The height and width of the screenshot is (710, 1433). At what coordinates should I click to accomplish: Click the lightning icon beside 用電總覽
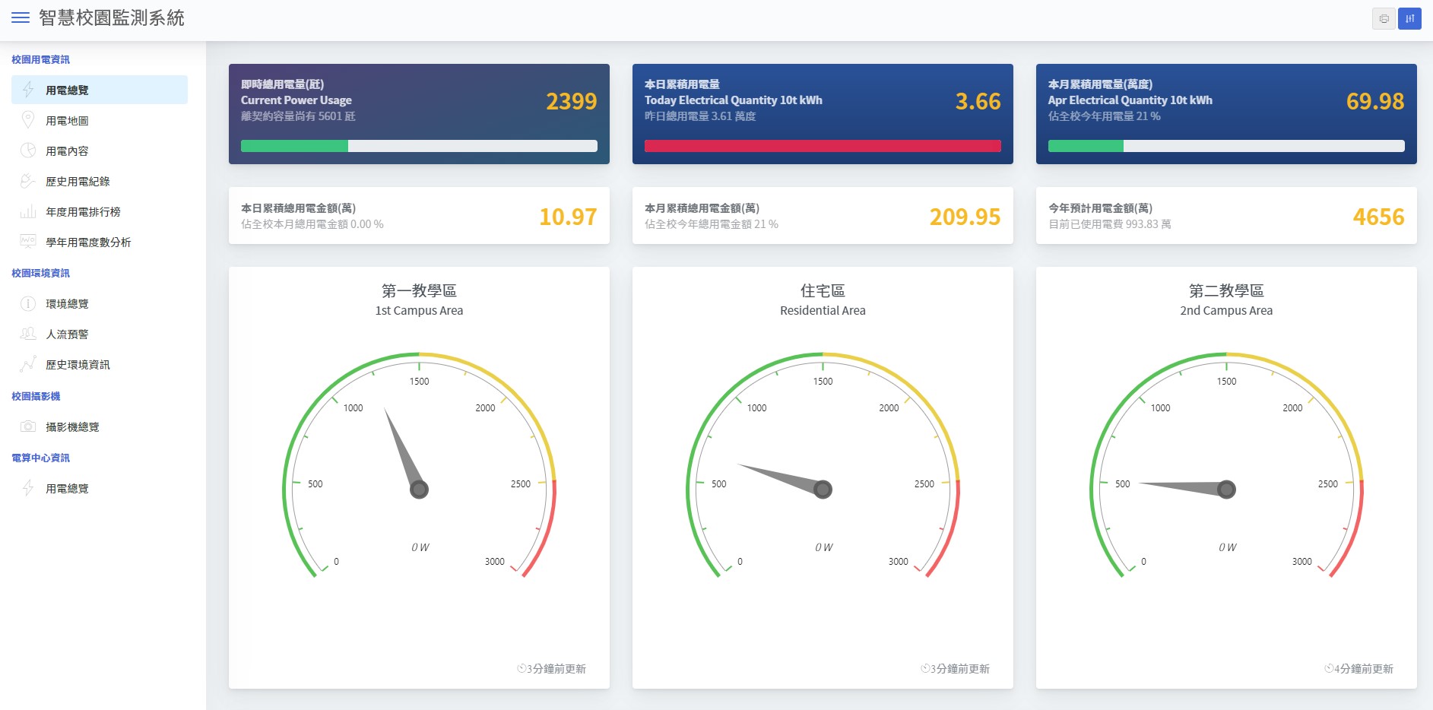point(28,90)
